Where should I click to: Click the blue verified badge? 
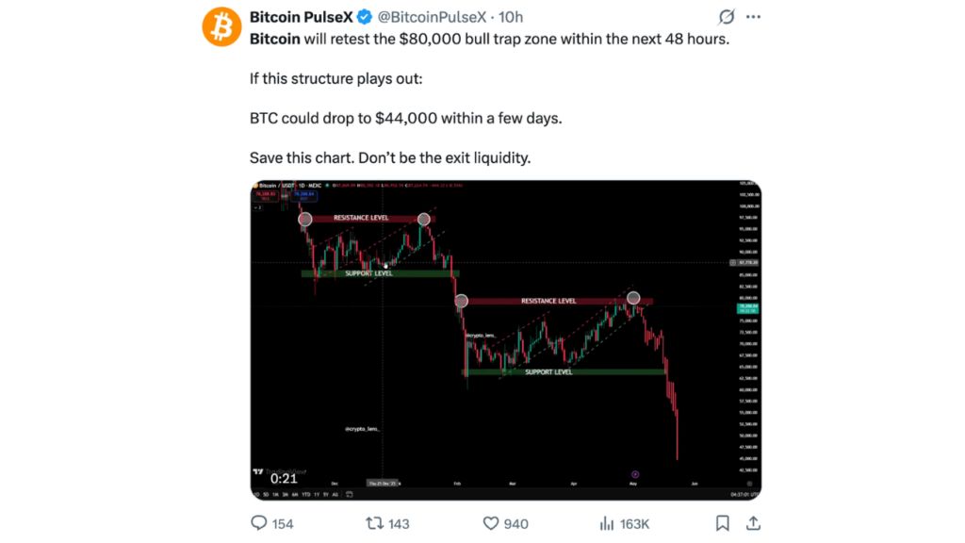click(365, 17)
